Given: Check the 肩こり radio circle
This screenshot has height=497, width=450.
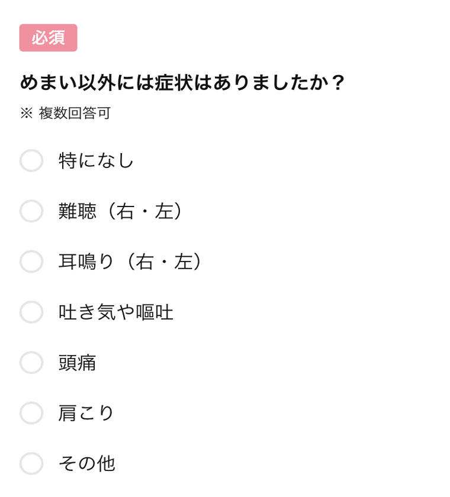Looking at the screenshot, I should tap(31, 413).
